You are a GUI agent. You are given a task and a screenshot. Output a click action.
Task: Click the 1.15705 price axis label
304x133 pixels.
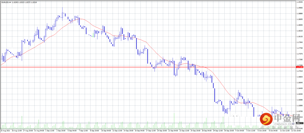(x=299, y=111)
